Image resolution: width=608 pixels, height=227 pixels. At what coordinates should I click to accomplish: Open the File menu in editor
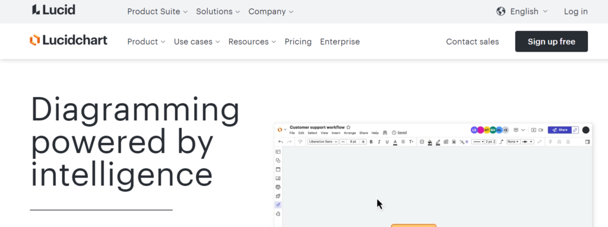(x=292, y=133)
